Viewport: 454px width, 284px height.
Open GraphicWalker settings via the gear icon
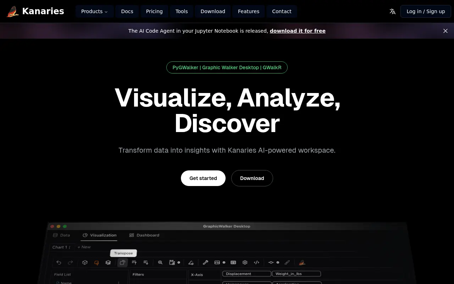[244, 262]
